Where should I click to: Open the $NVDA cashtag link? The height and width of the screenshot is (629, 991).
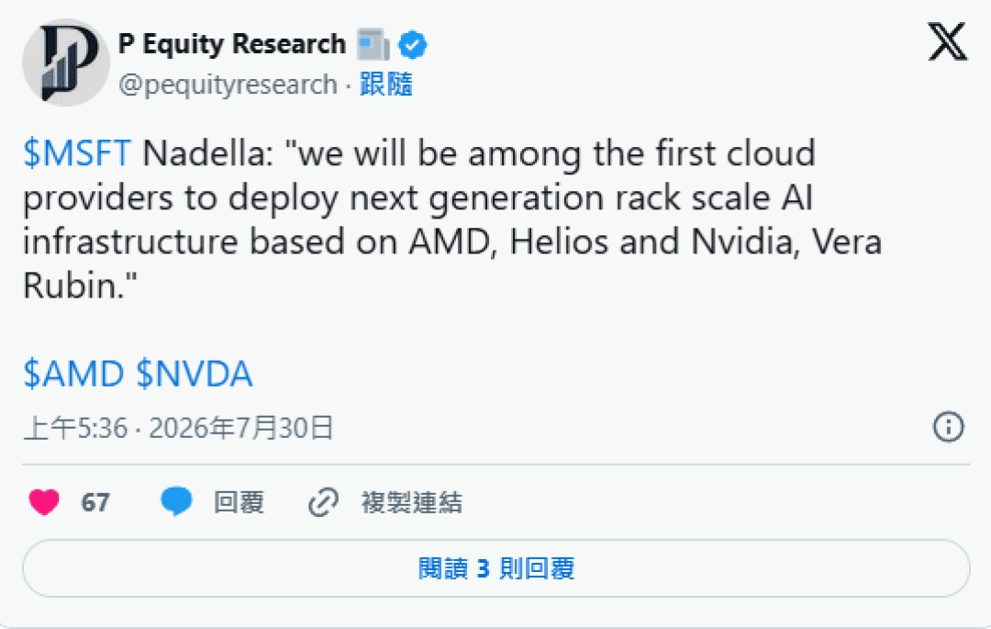click(195, 374)
